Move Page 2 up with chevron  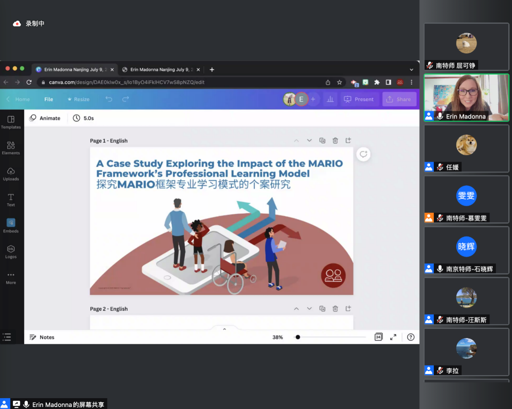pos(296,309)
